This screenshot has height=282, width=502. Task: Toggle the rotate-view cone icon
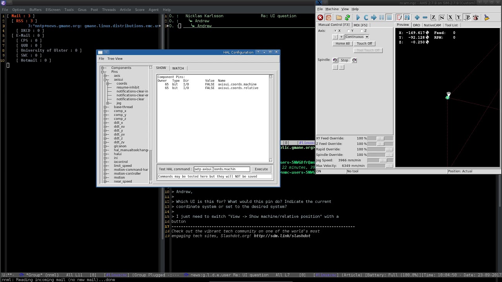(x=476, y=18)
